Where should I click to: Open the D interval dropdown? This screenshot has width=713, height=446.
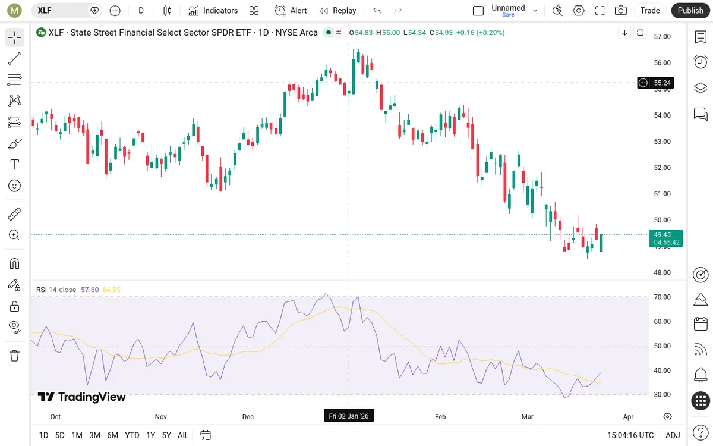click(141, 11)
